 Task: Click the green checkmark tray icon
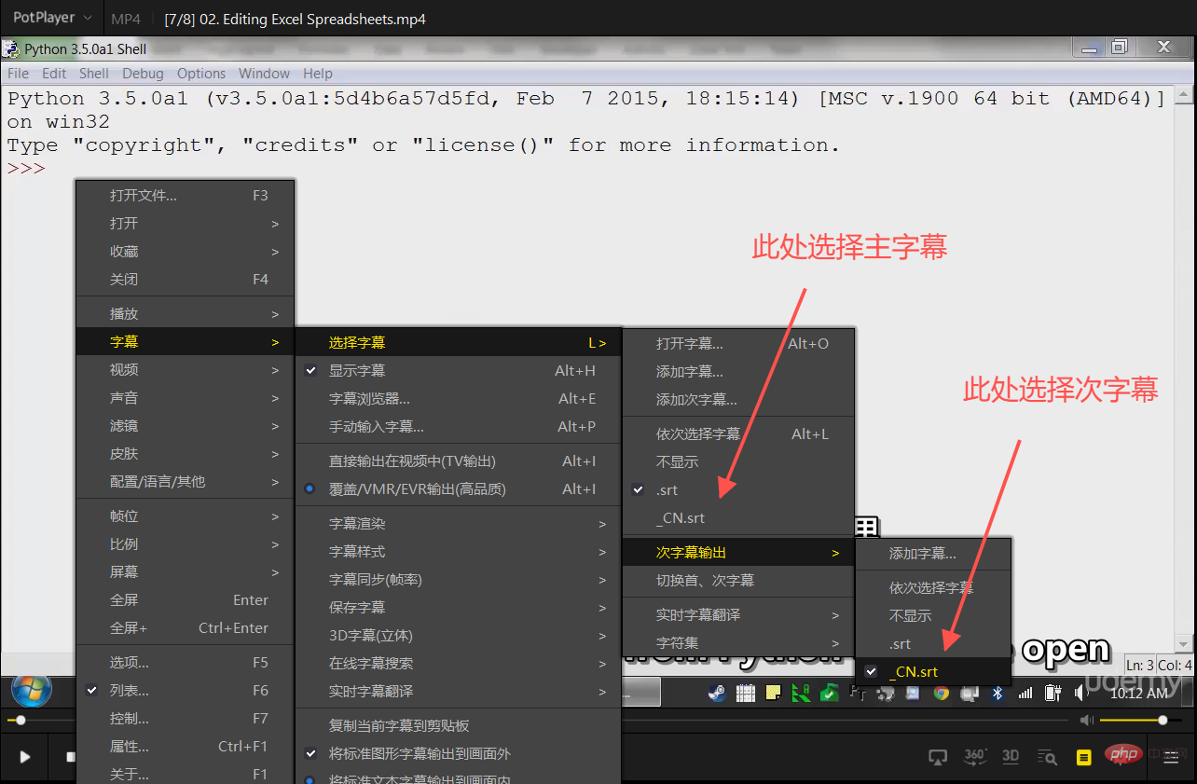point(829,692)
